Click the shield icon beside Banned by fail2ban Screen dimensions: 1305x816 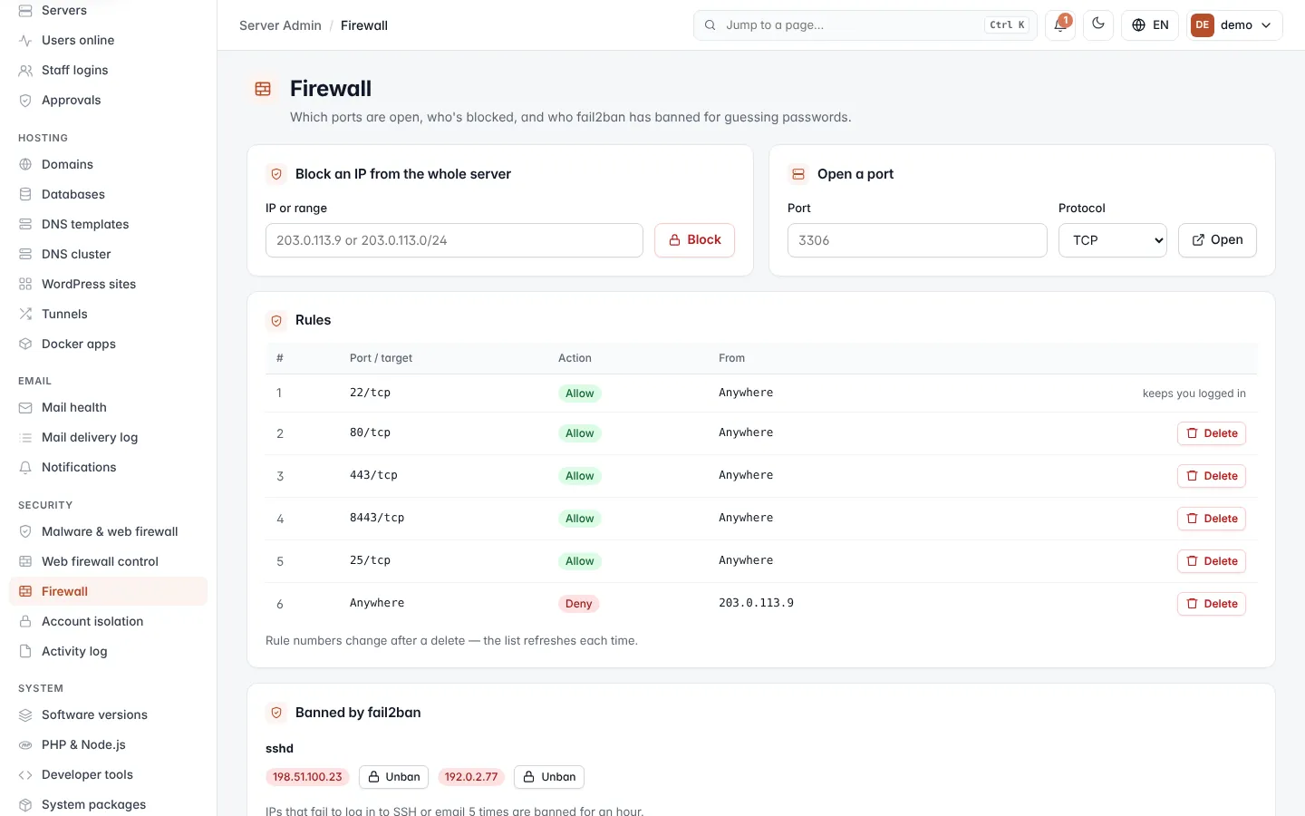[276, 713]
